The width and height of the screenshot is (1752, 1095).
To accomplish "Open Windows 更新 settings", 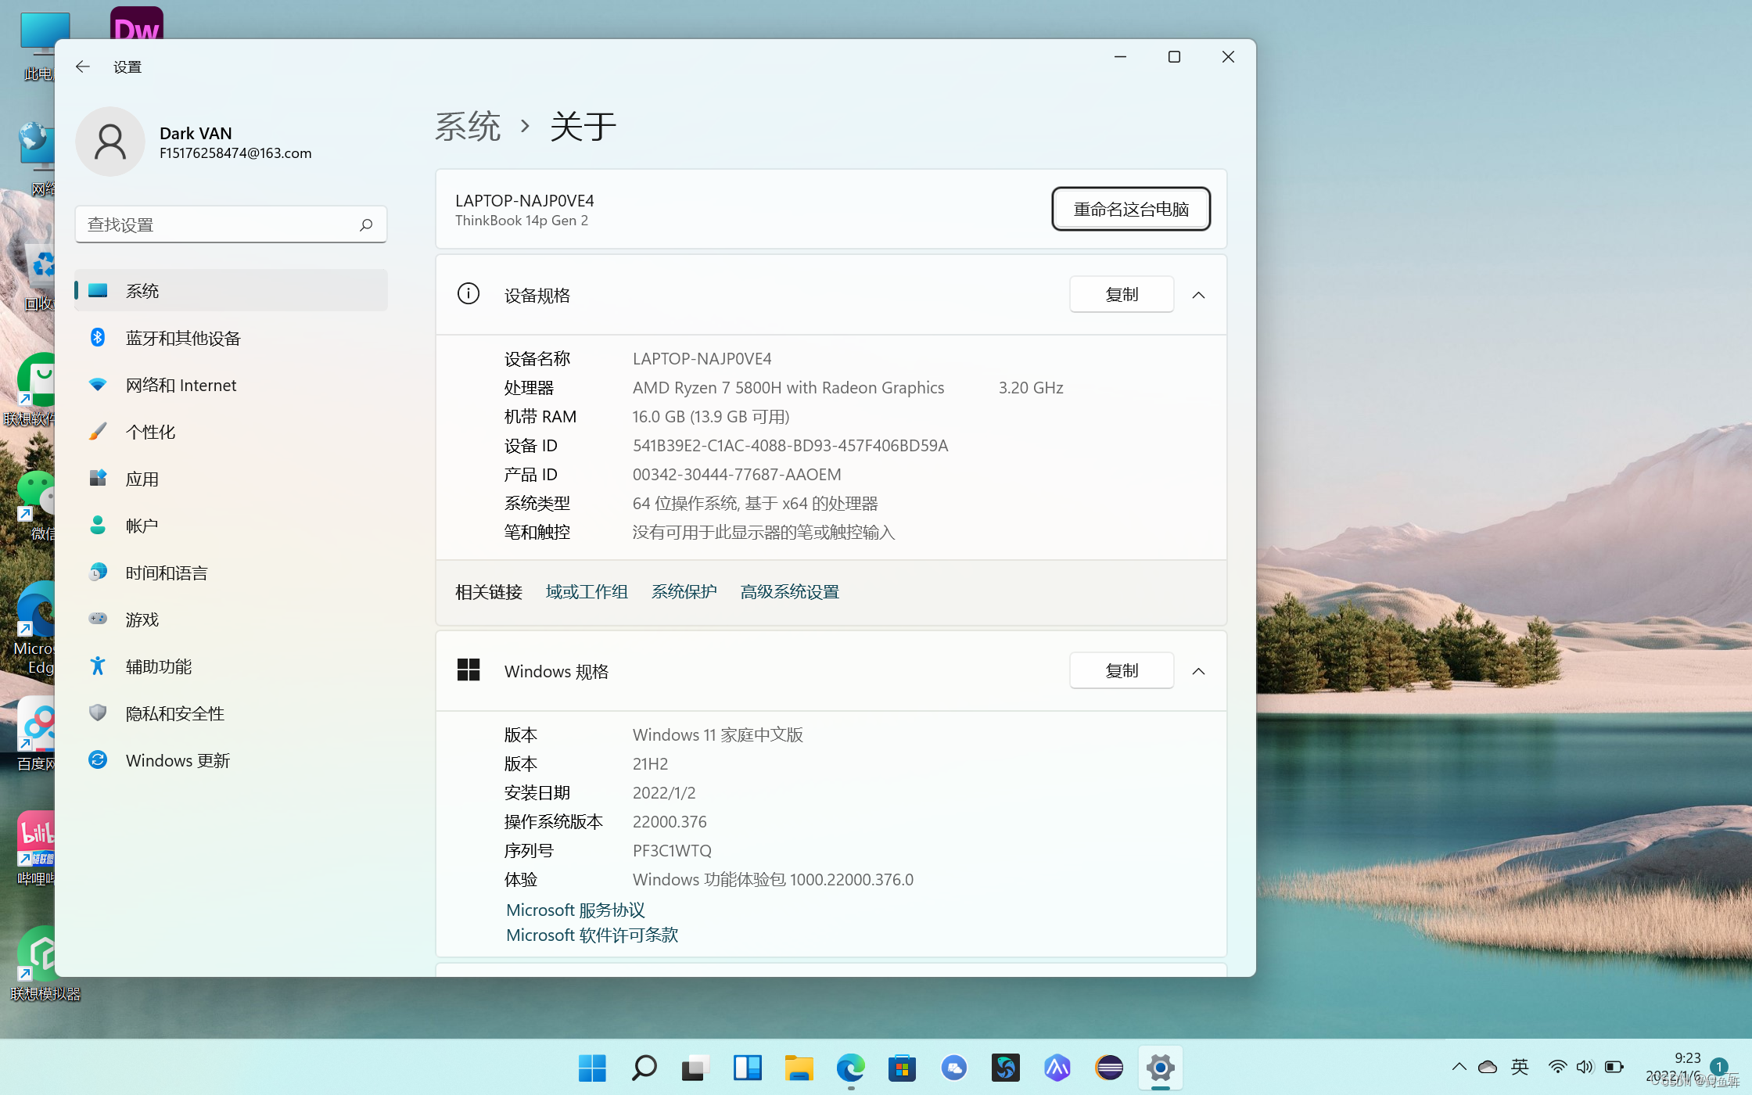I will [231, 760].
